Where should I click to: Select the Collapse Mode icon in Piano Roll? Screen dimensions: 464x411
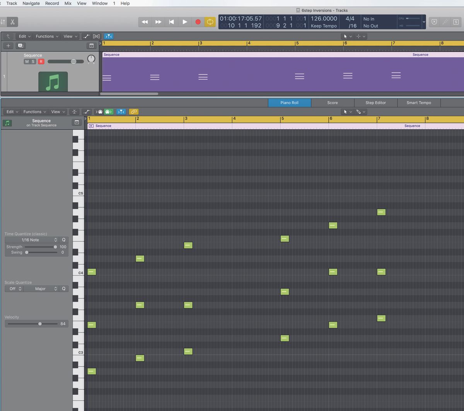[74, 112]
